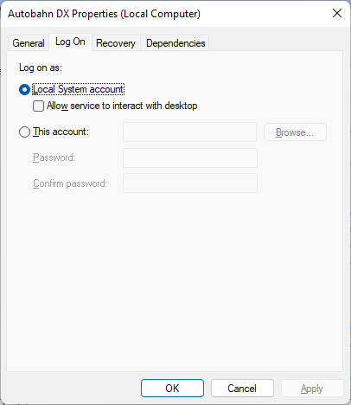Image resolution: width=351 pixels, height=405 pixels.
Task: Click the dialog title bar text
Action: (x=104, y=14)
